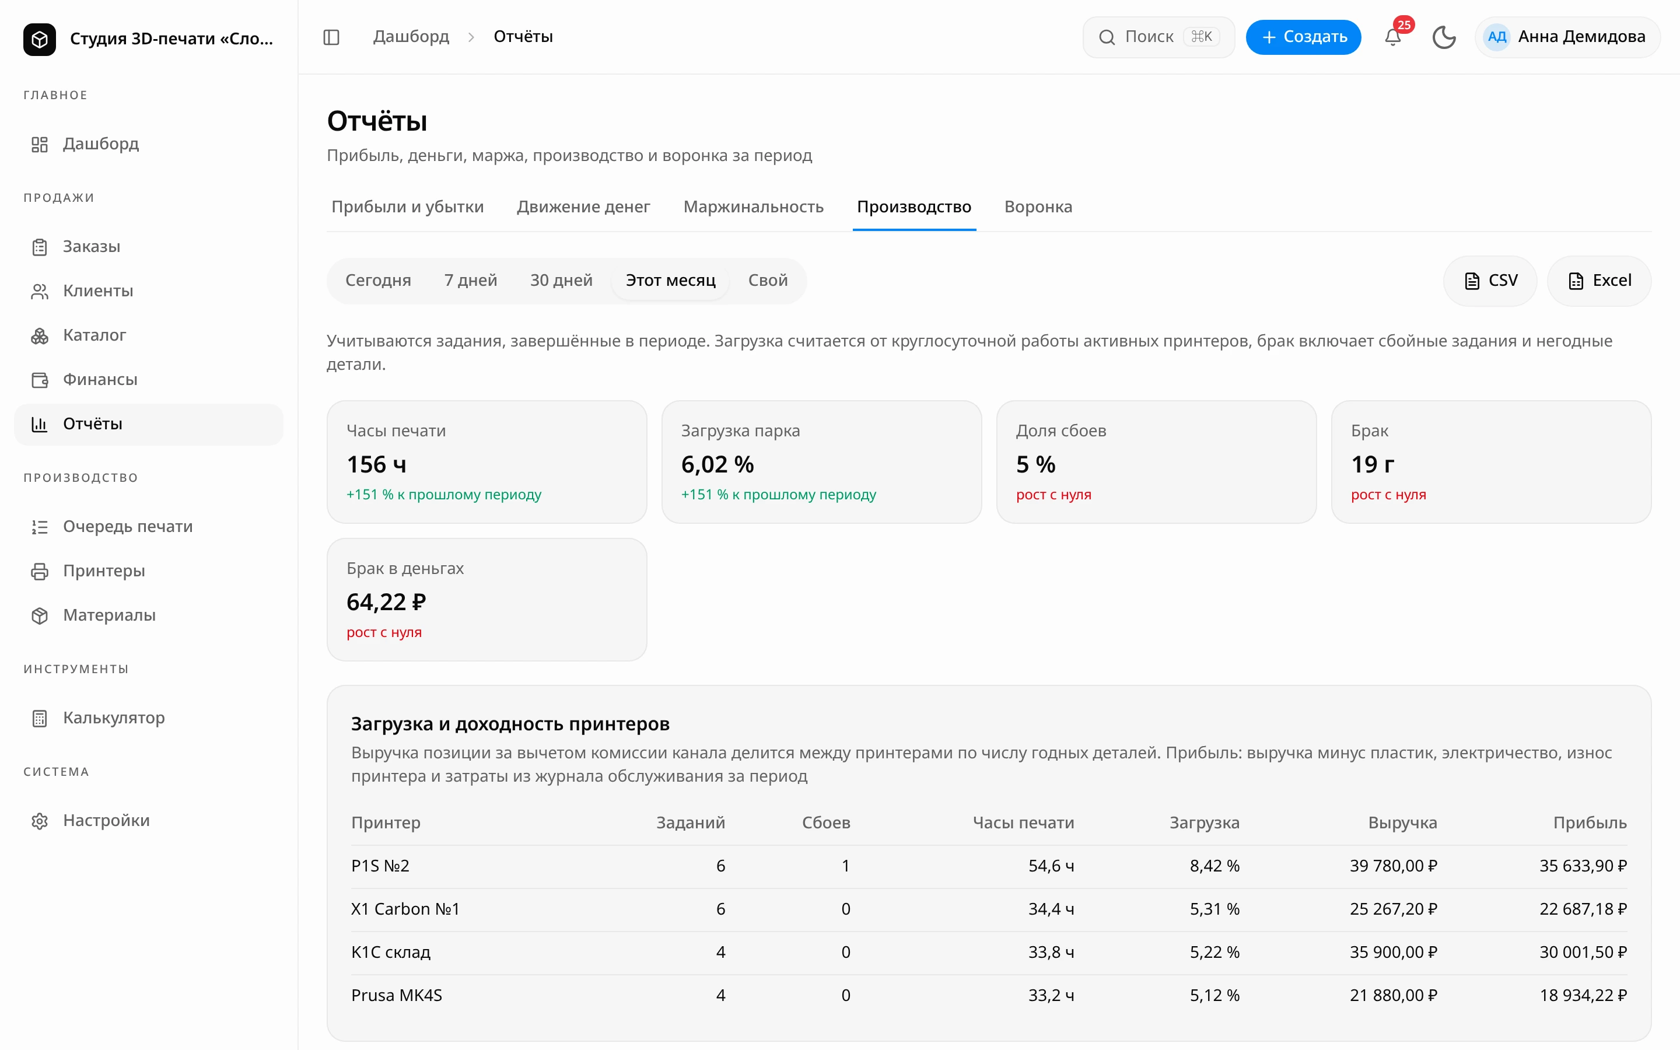Open Клиенты section

click(149, 291)
